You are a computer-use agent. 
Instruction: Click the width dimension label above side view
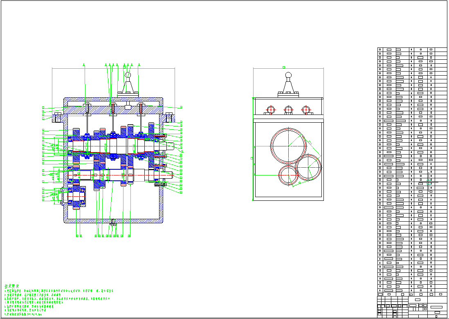[x=284, y=67]
